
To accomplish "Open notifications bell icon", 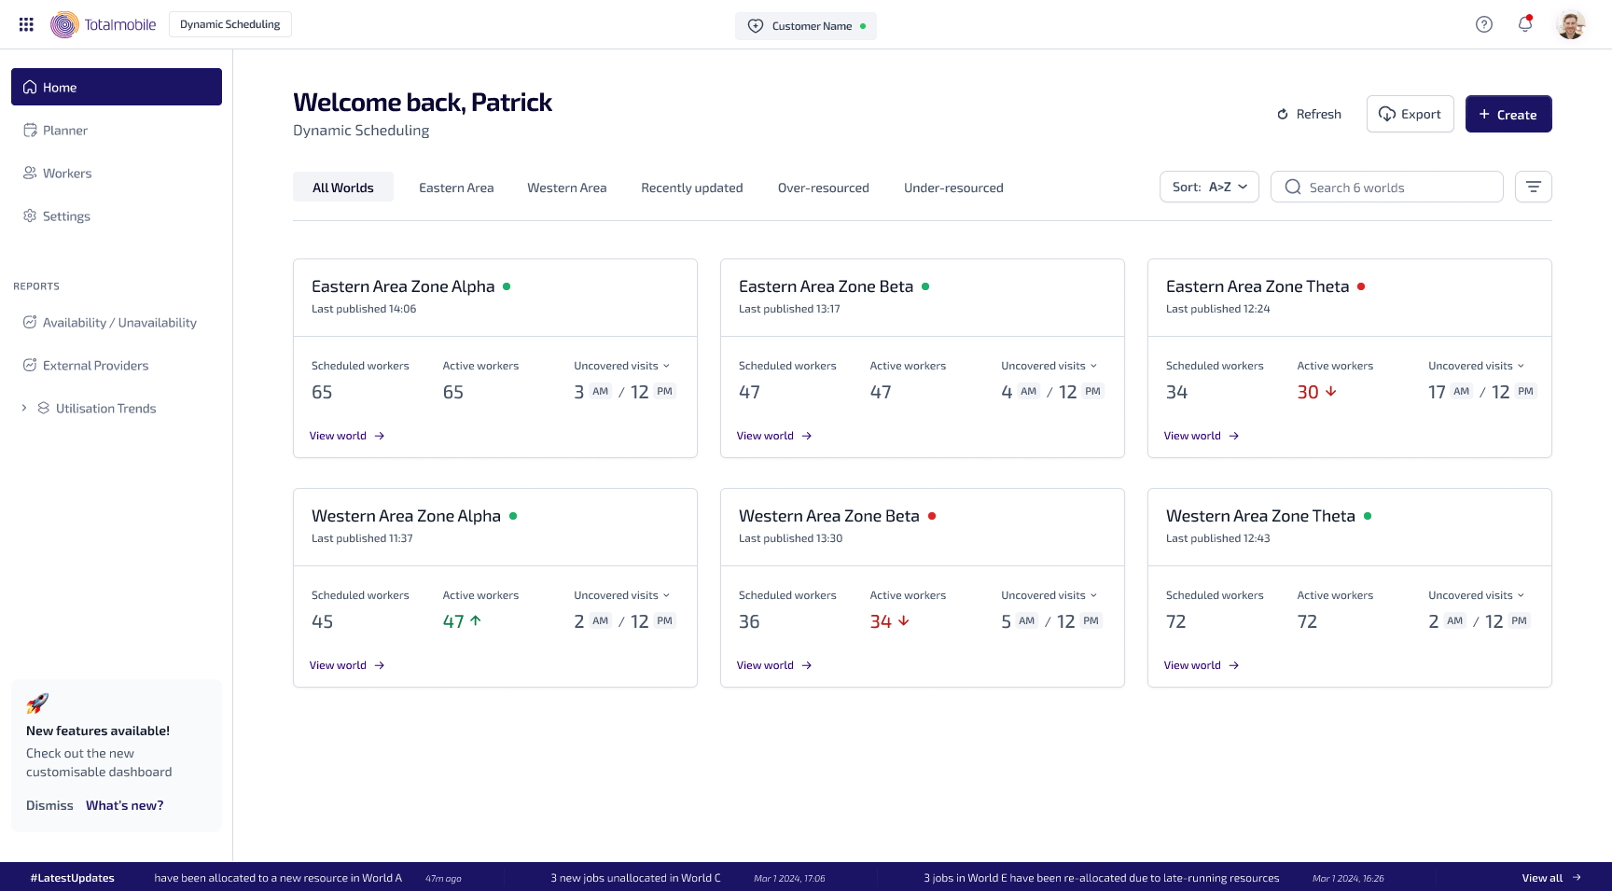I will [1525, 25].
